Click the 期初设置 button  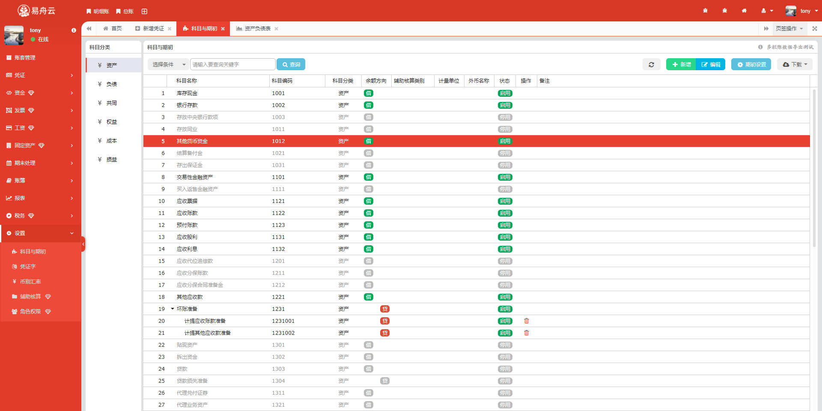[x=751, y=65]
